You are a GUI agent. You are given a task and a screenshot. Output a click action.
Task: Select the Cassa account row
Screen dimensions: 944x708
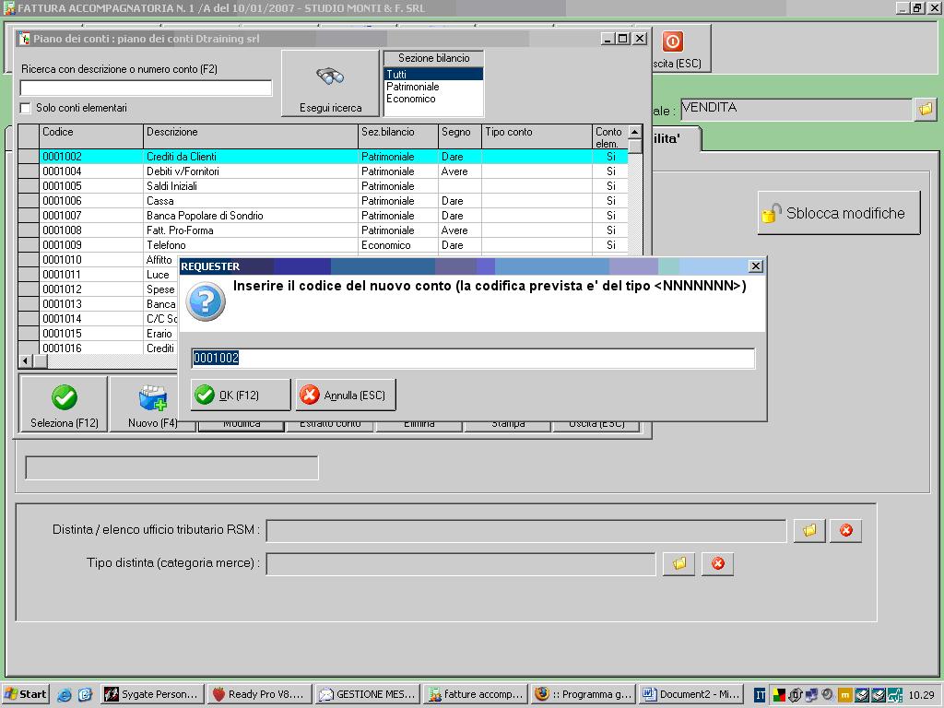(334, 201)
